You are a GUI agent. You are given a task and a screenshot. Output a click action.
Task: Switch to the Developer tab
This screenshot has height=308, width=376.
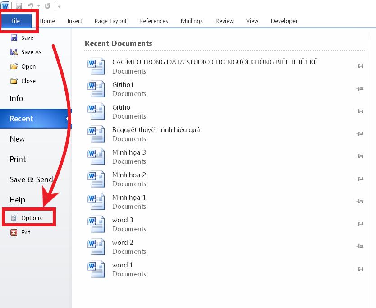284,21
